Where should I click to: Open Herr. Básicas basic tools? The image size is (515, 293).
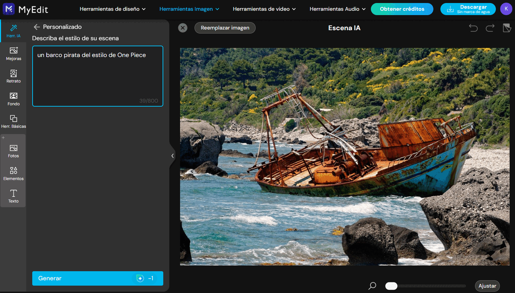tap(13, 121)
